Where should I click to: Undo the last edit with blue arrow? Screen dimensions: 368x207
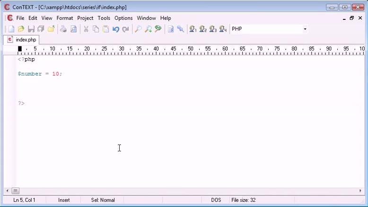click(116, 29)
